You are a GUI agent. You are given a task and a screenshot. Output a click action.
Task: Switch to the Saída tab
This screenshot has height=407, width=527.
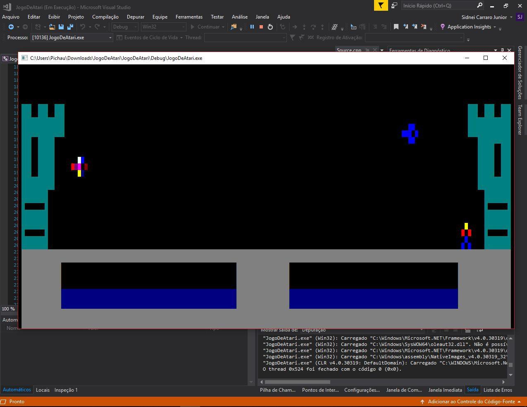pyautogui.click(x=472, y=390)
